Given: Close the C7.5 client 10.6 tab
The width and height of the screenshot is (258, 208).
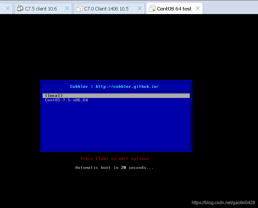Looking at the screenshot, I should 67,8.
